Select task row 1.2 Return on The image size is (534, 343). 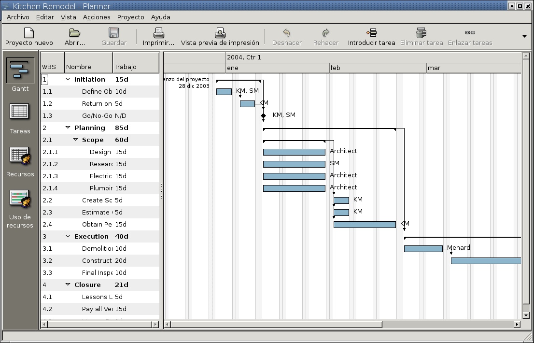(x=100, y=103)
